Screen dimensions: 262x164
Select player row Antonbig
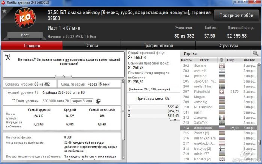pos(218,102)
